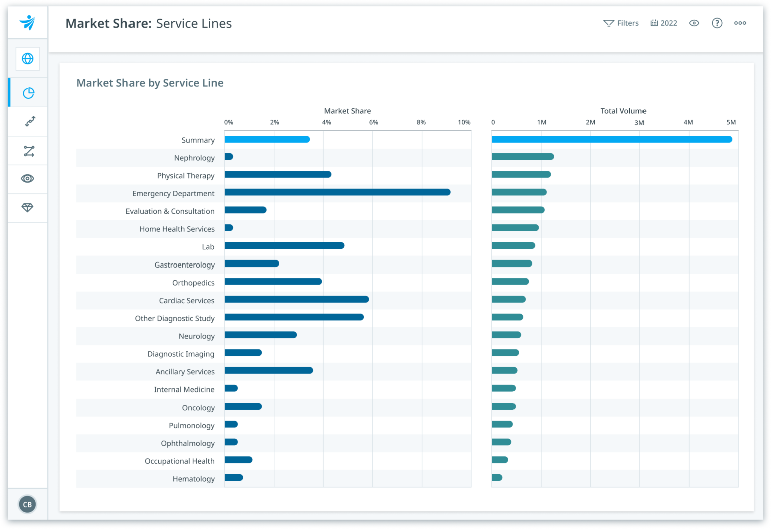This screenshot has height=529, width=771.
Task: Click the Hematology service line label
Action: (x=193, y=479)
